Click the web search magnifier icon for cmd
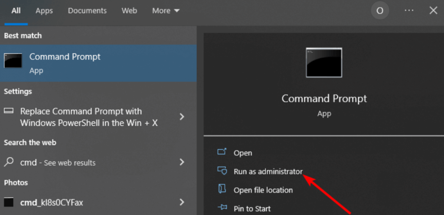This screenshot has height=215, width=444. pos(9,162)
